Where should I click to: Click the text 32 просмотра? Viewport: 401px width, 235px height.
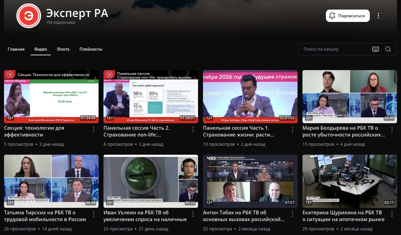coord(217,229)
